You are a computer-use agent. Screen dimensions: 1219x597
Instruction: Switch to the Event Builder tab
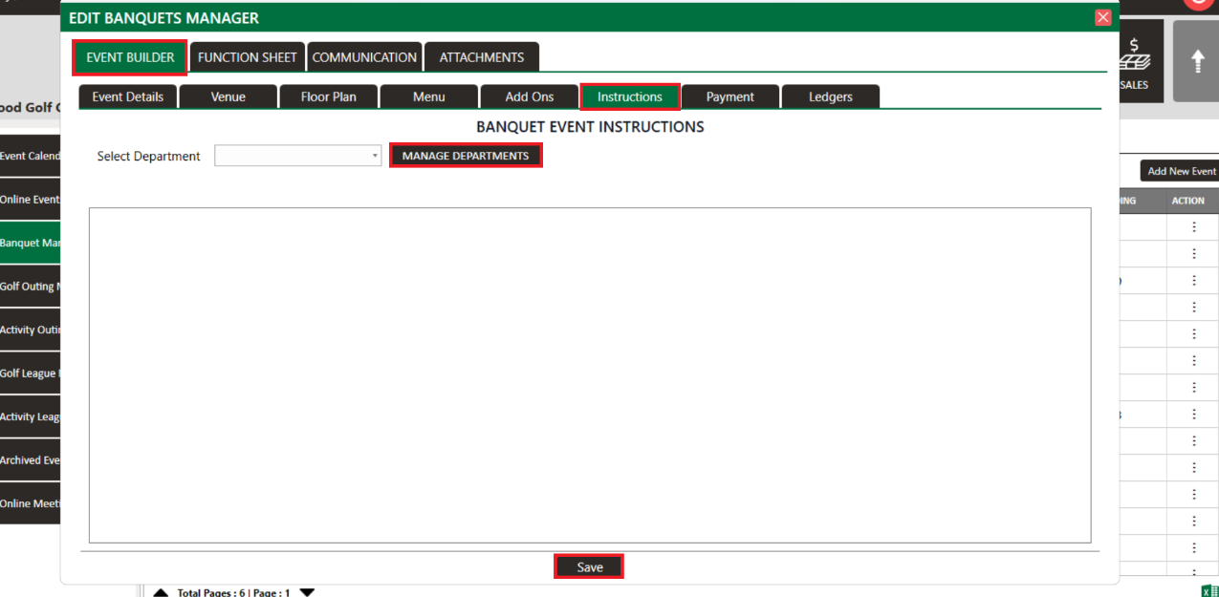(130, 57)
